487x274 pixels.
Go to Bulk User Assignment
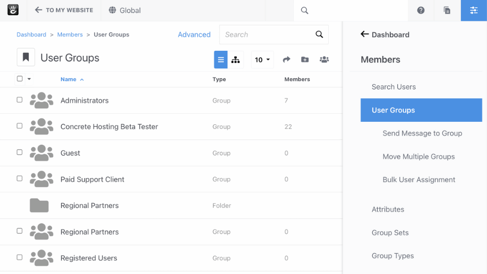[419, 180]
